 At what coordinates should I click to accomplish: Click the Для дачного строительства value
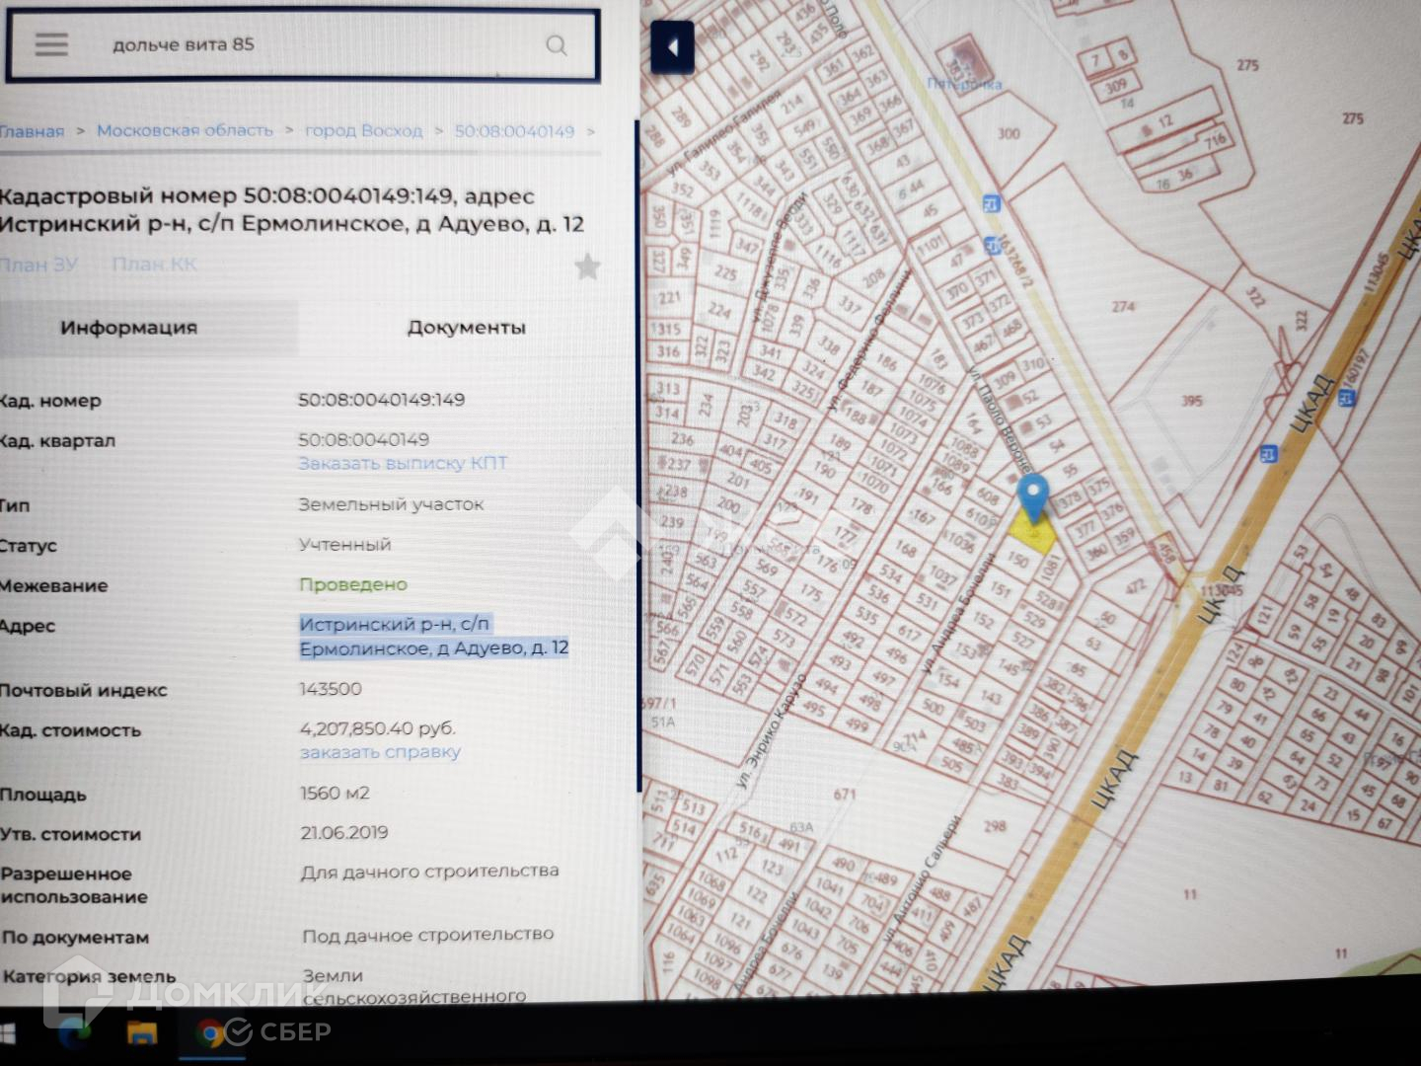pyautogui.click(x=430, y=872)
